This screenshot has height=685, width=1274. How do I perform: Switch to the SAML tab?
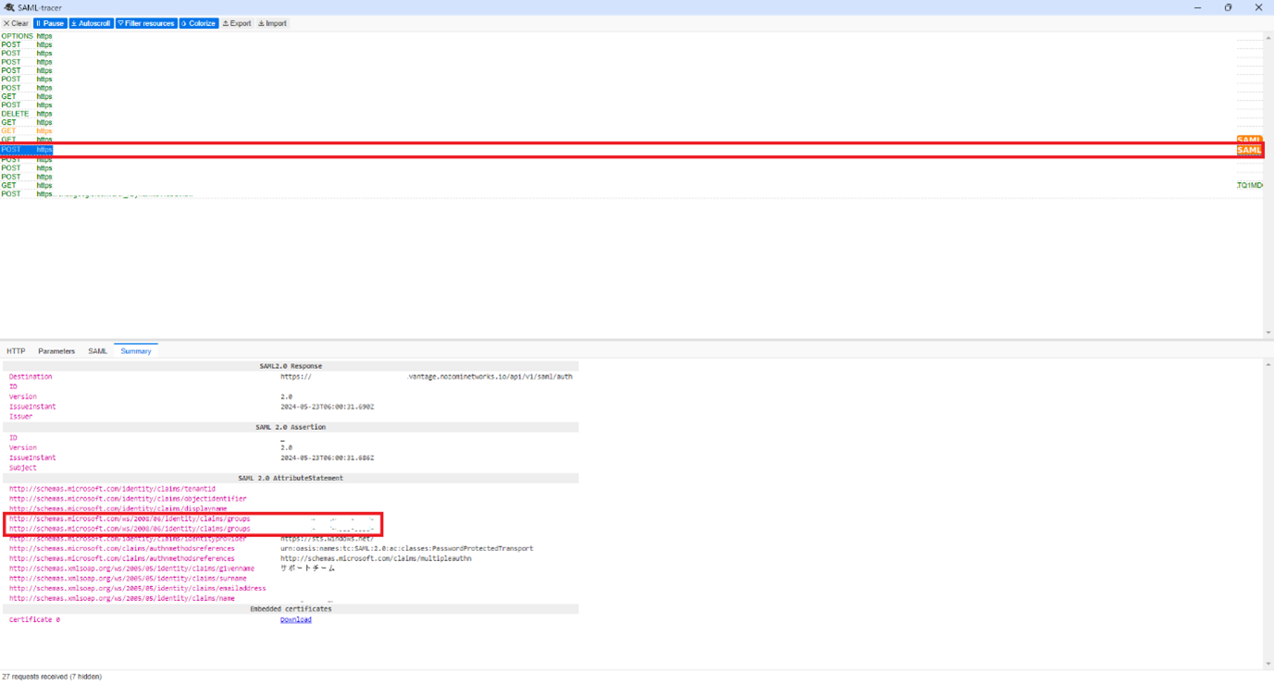[97, 351]
